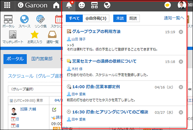Select the @自分宛(3) filter tab
The height and width of the screenshot is (130, 193).
(x=96, y=18)
